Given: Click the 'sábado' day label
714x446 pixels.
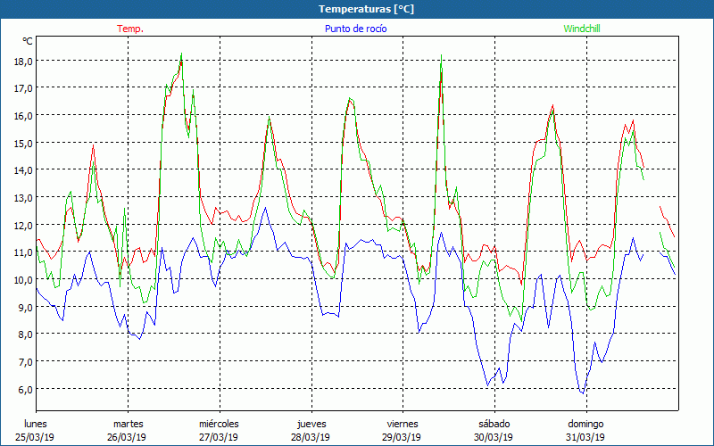Looking at the screenshot, I should 494,424.
